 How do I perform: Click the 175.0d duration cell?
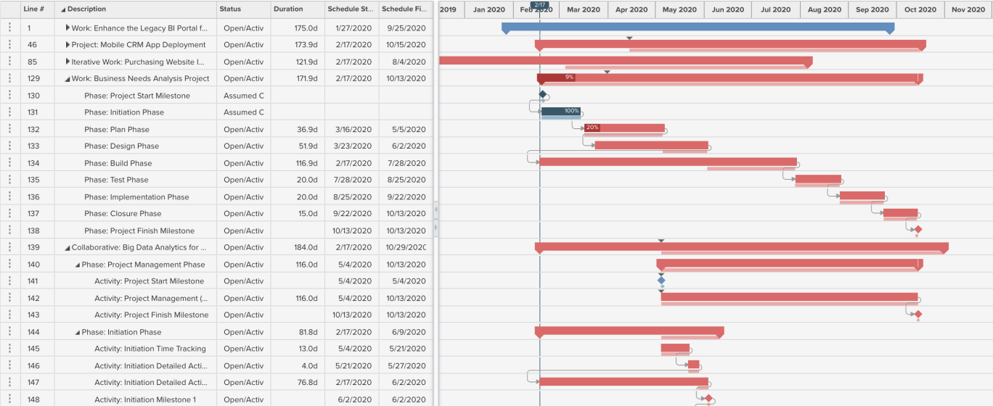[298, 28]
